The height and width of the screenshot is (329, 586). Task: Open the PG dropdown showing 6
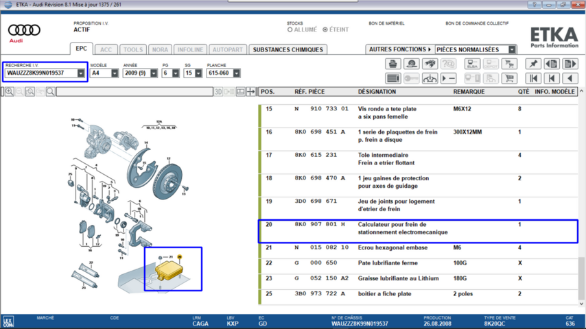[x=176, y=73]
